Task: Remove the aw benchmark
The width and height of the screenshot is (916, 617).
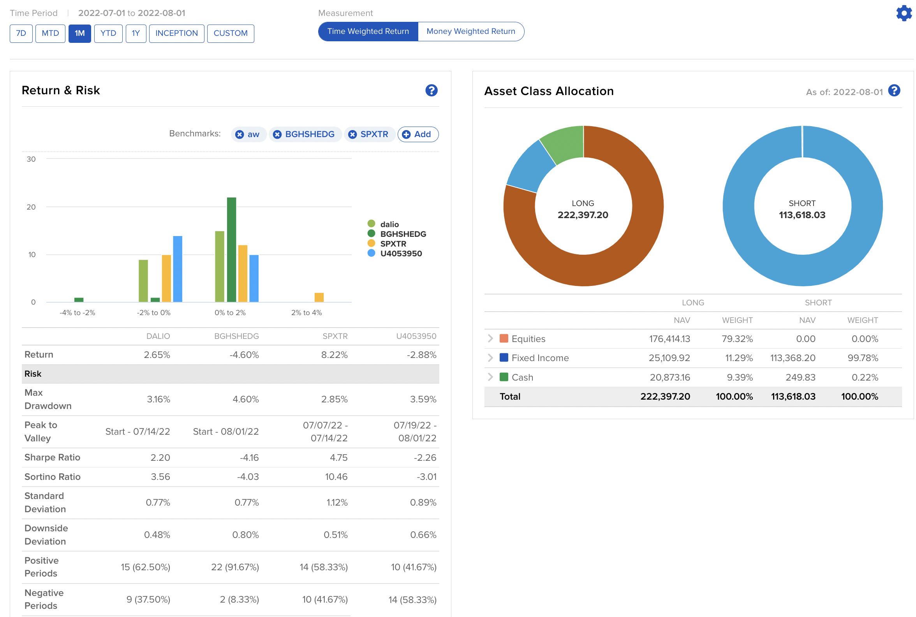Action: pyautogui.click(x=239, y=134)
